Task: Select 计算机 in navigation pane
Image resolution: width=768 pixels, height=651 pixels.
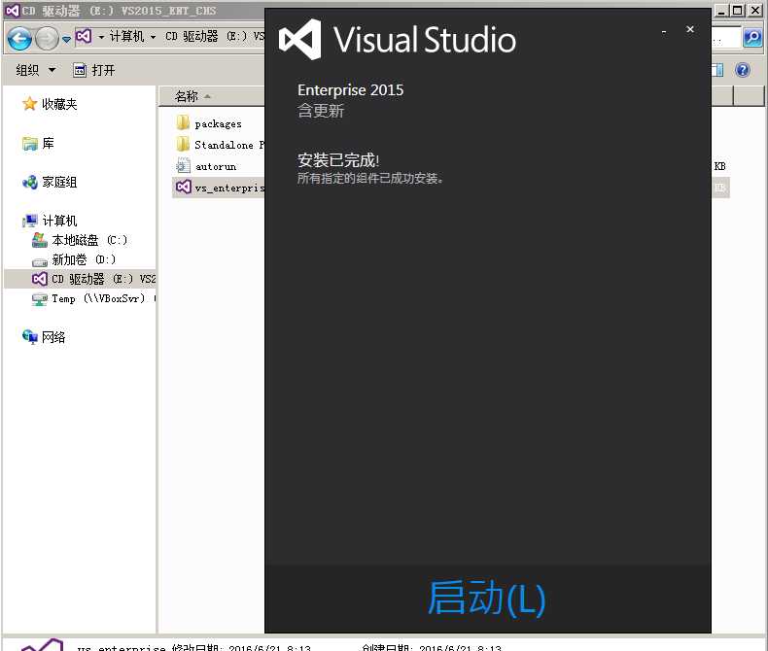Action: 59,221
